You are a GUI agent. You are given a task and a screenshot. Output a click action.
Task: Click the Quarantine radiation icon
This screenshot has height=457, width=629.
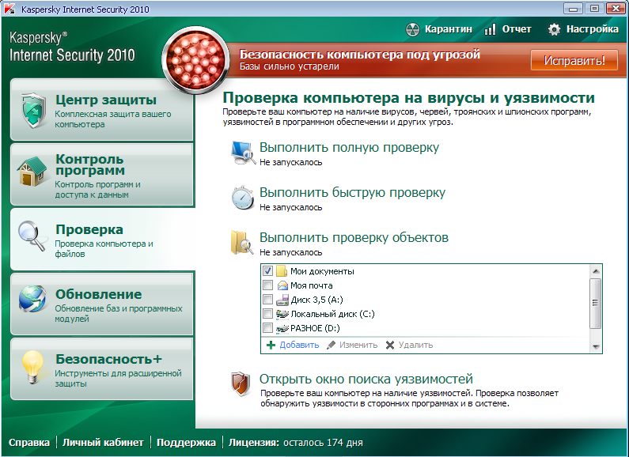click(412, 29)
